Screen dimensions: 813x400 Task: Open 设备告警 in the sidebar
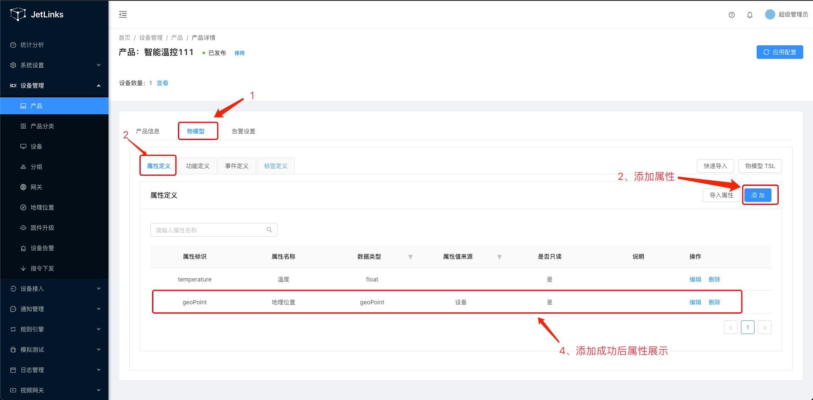tap(54, 248)
